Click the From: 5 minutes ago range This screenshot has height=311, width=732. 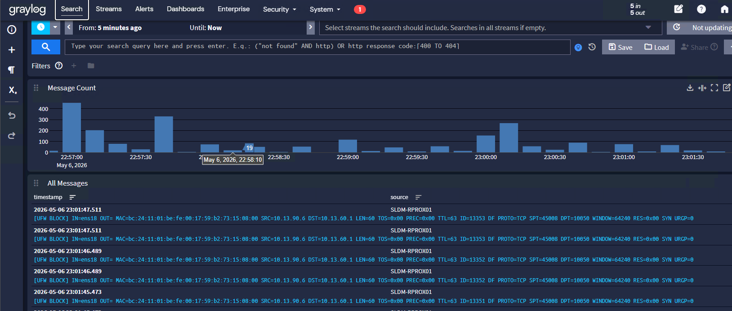[110, 28]
